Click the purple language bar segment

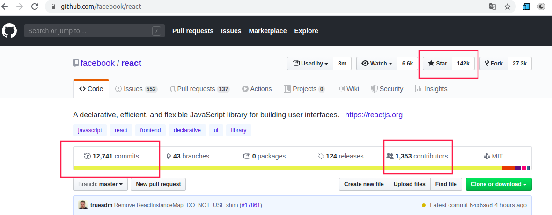click(518, 168)
